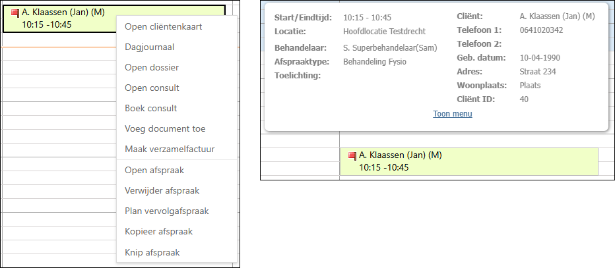This screenshot has height=268, width=615.
Task: Click the red flag icon on the appointment below the details popup
Action: (352, 156)
